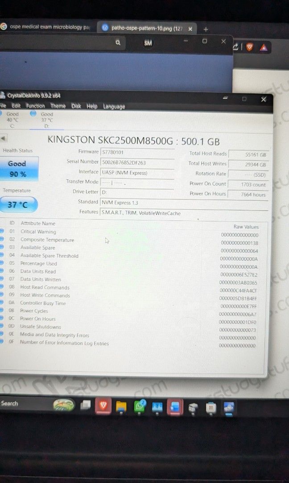289x483 pixels.
Task: Open WhatsApp from the taskbar
Action: tap(140, 406)
